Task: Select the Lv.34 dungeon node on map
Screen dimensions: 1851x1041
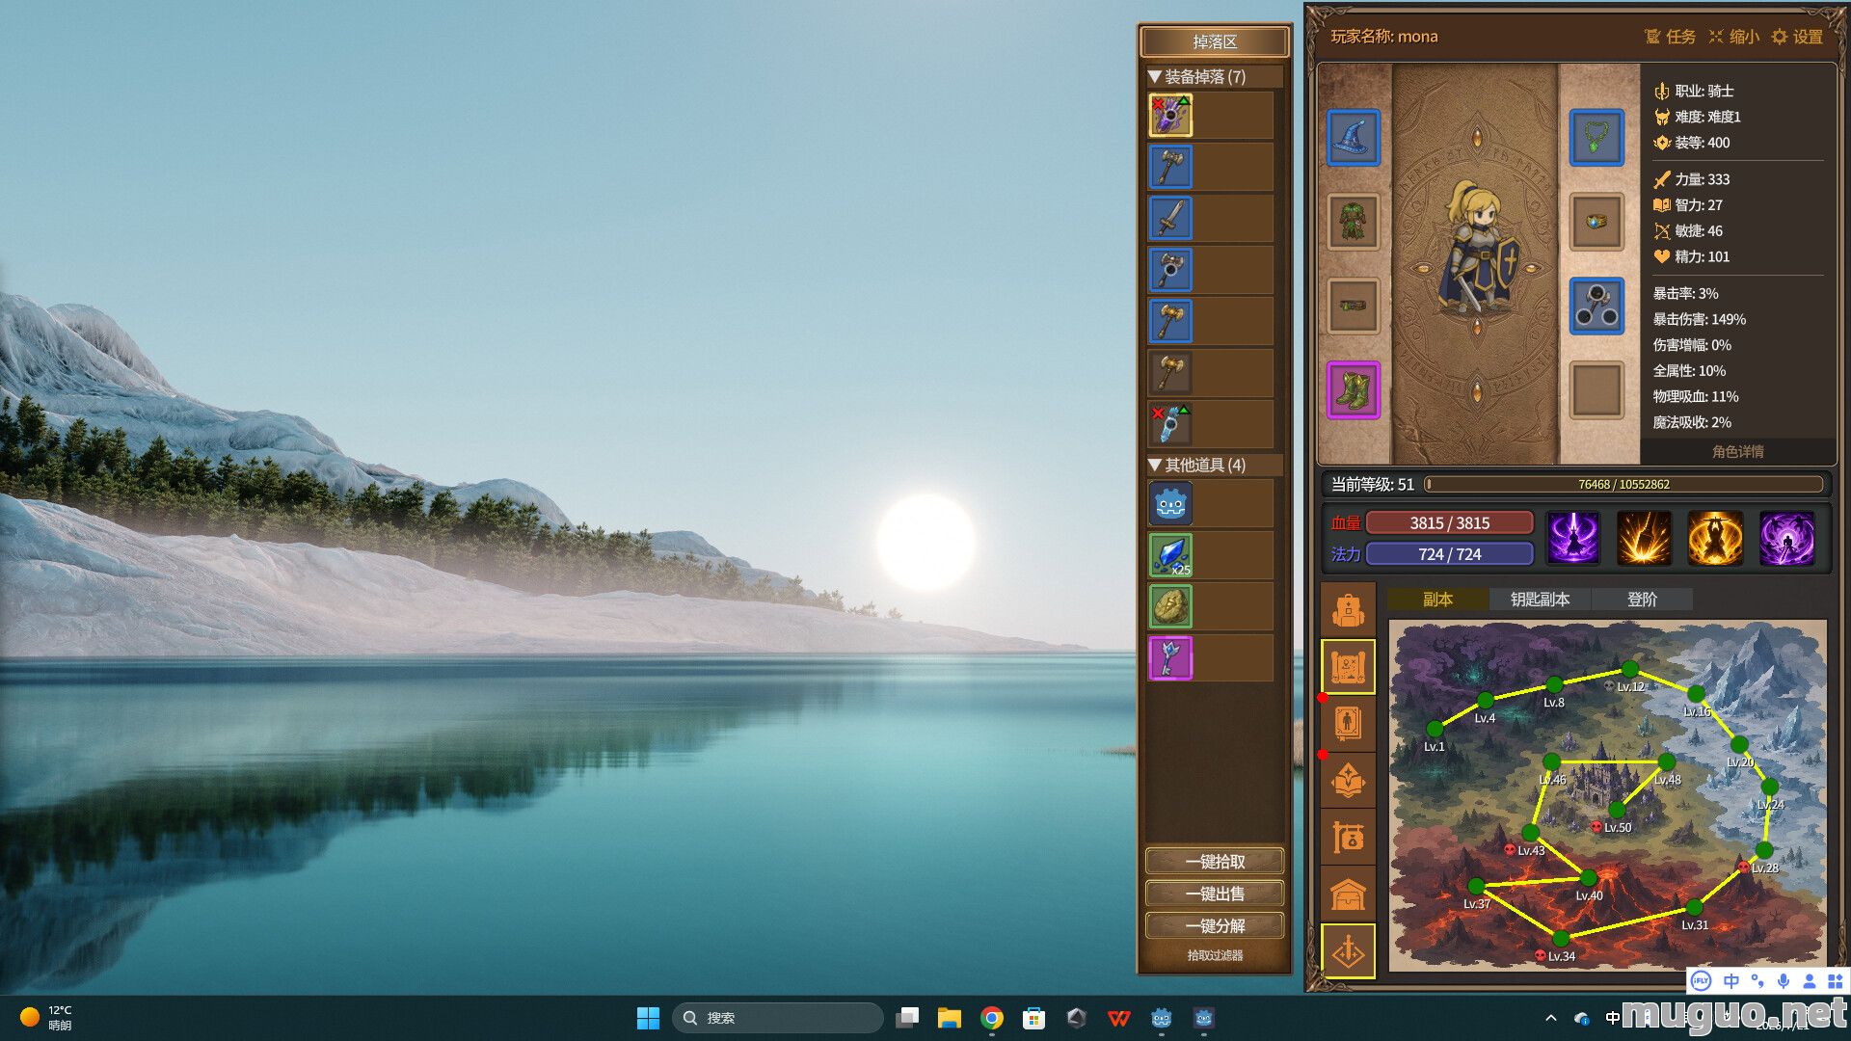Action: [1561, 939]
